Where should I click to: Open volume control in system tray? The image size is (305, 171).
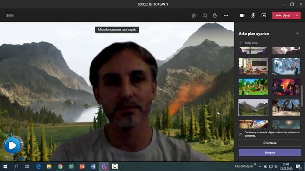click(x=276, y=167)
